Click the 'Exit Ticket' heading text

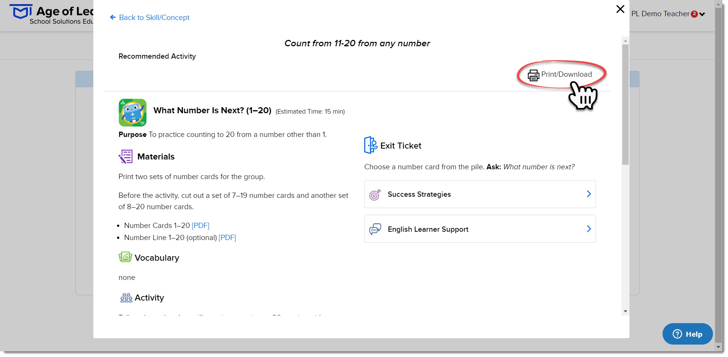point(401,146)
